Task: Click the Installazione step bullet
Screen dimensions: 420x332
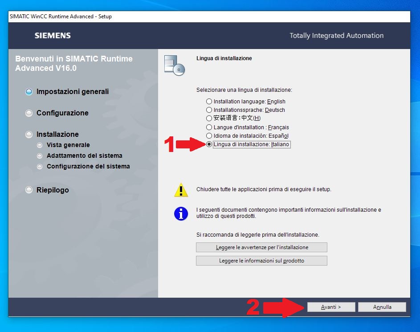Action: 29,134
